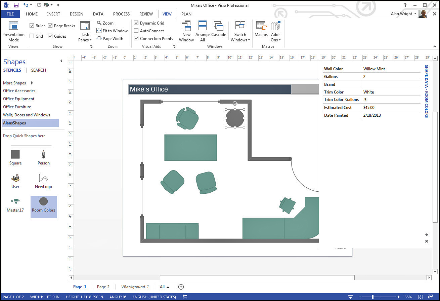Open the Office Furniture stencil

pyautogui.click(x=17, y=107)
